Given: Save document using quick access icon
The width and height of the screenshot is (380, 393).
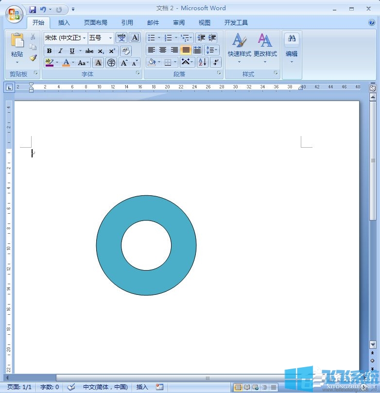Looking at the screenshot, I should coord(33,9).
